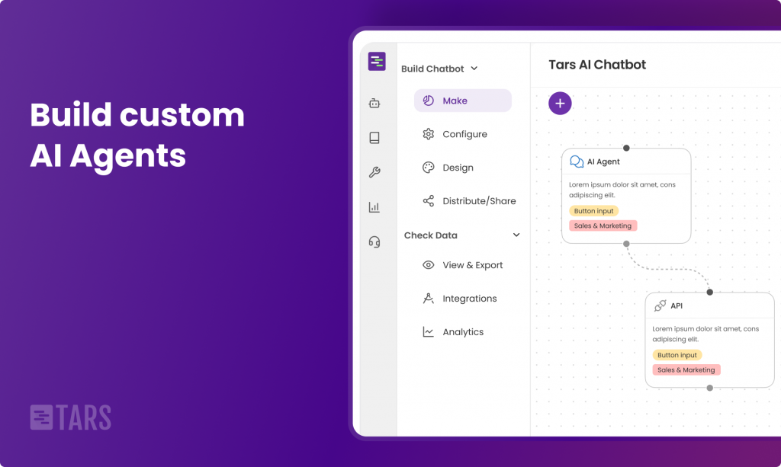This screenshot has height=467, width=781.
Task: Click the Make pie icon
Action: point(429,101)
